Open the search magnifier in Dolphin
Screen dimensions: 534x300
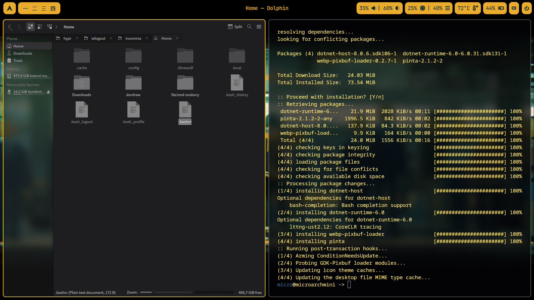click(x=249, y=27)
